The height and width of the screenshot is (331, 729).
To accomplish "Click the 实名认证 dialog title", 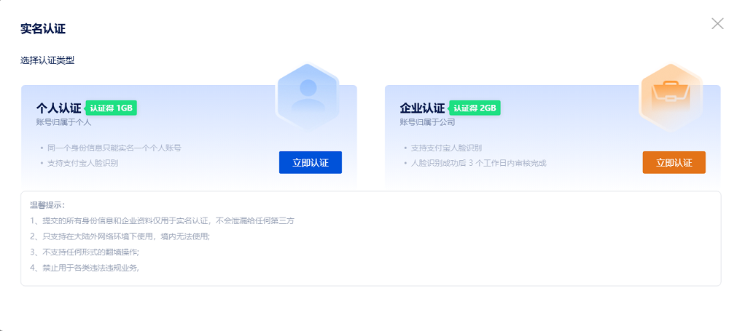I will (x=43, y=29).
